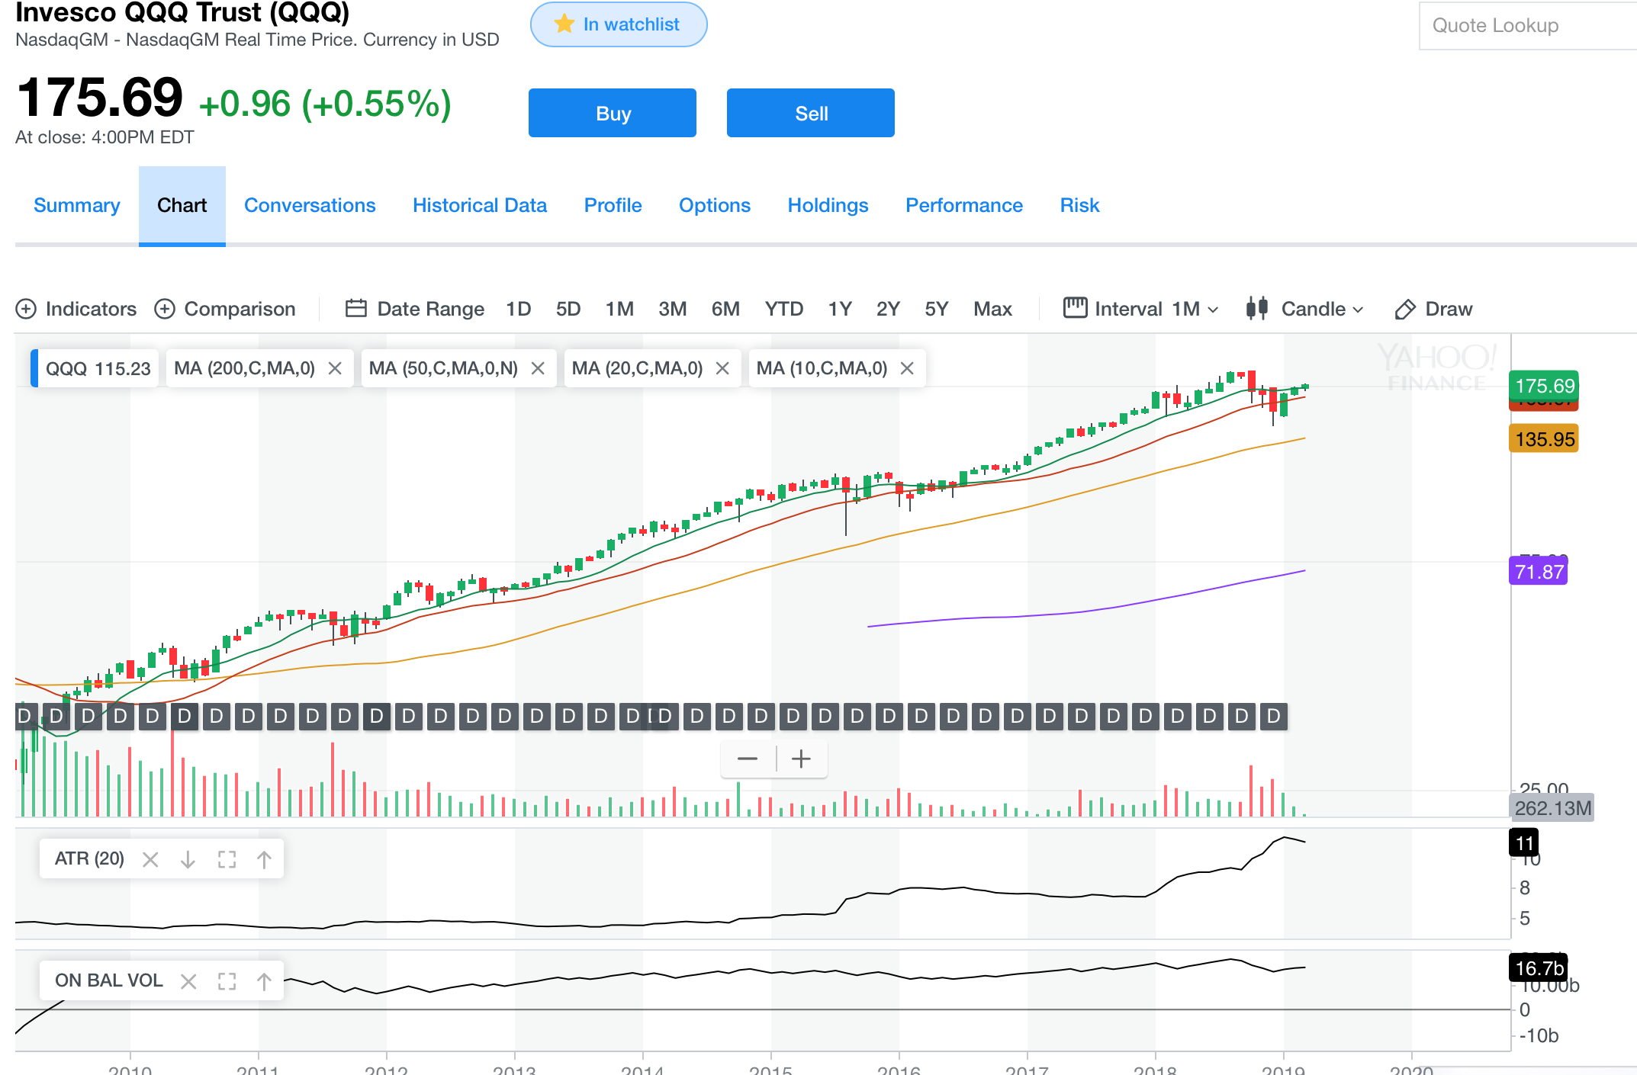
Task: Select the Max range
Action: [992, 309]
